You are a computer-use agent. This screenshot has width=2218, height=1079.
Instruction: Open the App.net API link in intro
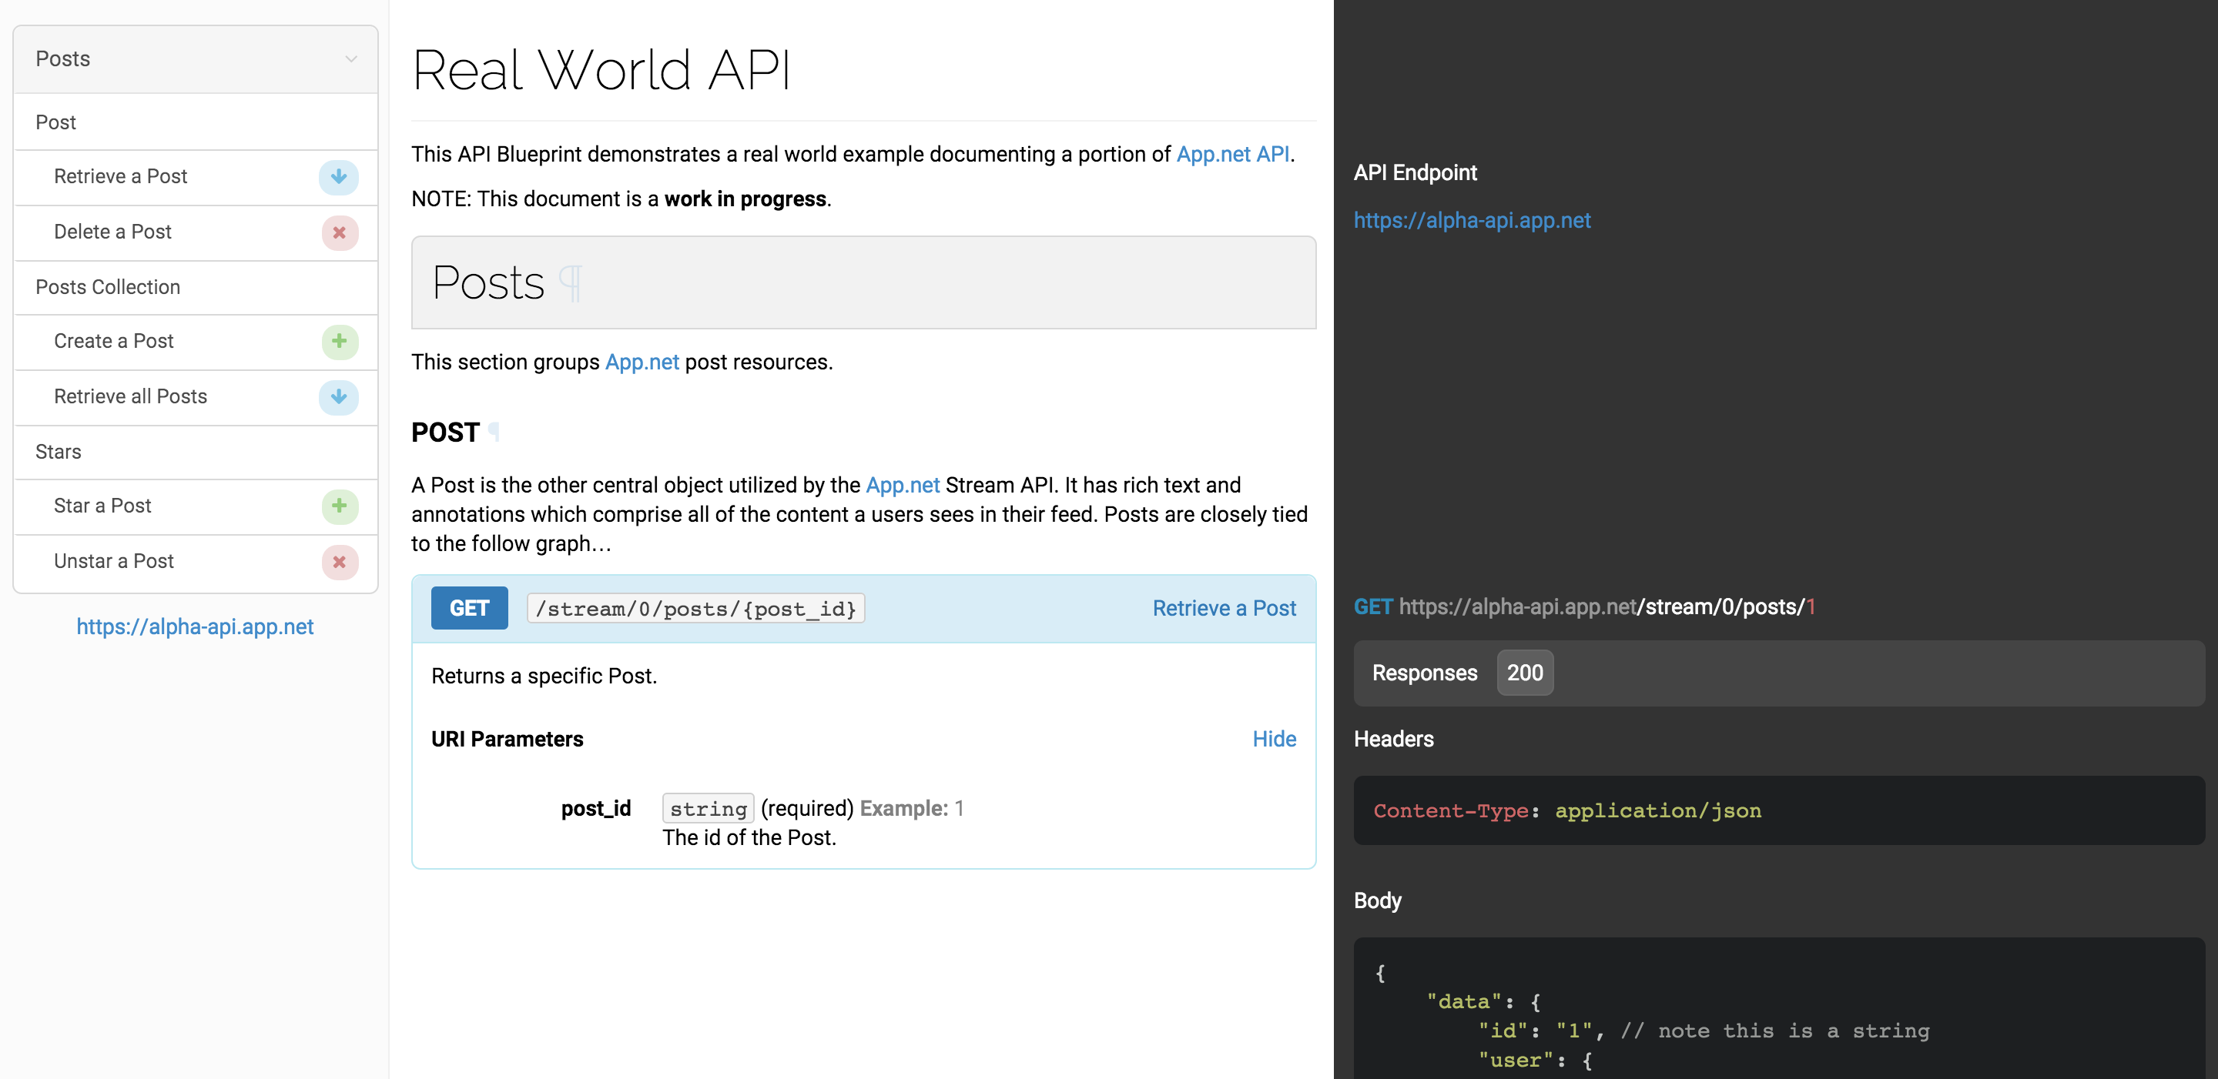1233,154
